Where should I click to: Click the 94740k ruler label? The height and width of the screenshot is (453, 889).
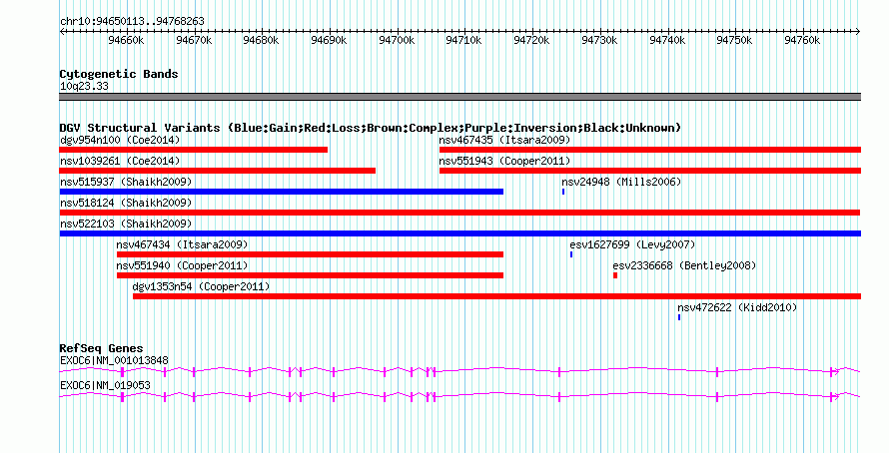coord(667,40)
